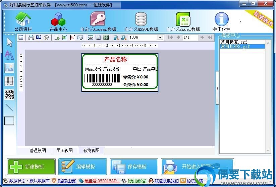Click the 数据状态：默认数据库 status text
The height and width of the screenshot is (187, 276).
tap(30, 181)
